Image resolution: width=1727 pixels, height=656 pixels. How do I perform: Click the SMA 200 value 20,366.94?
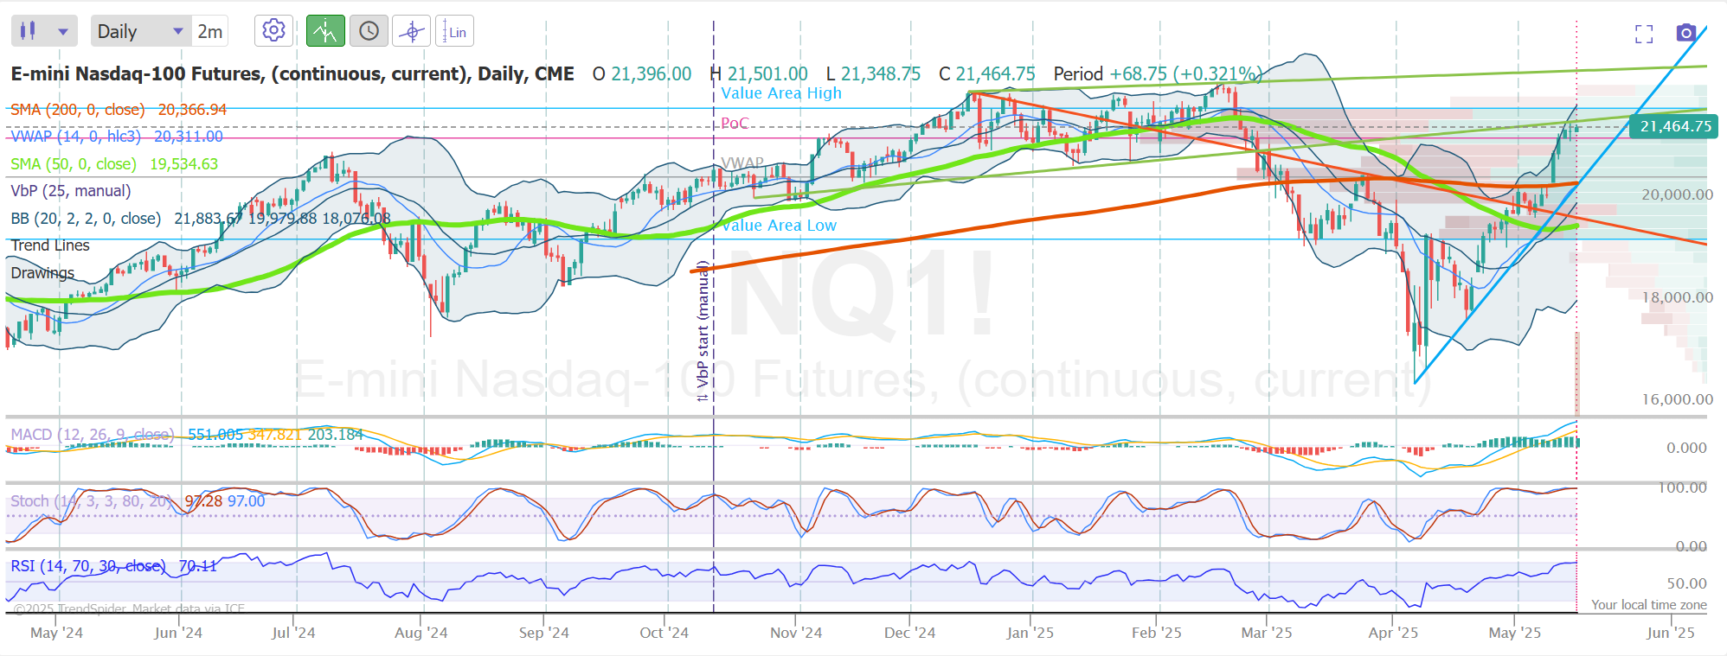[192, 110]
